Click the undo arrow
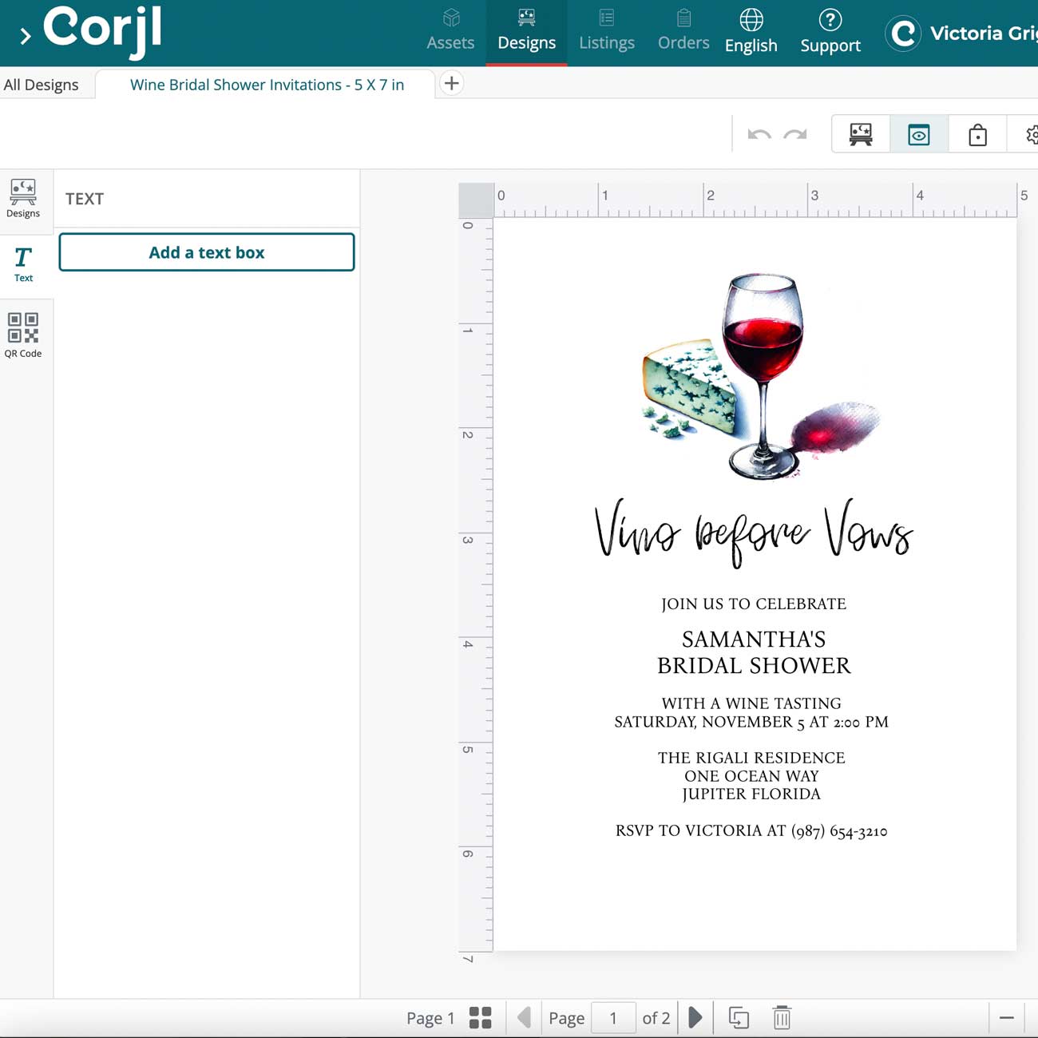Screen dimensions: 1038x1038 759,134
